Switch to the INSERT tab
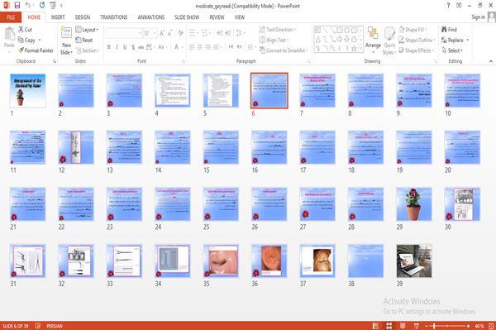The width and height of the screenshot is (496, 330). click(58, 17)
